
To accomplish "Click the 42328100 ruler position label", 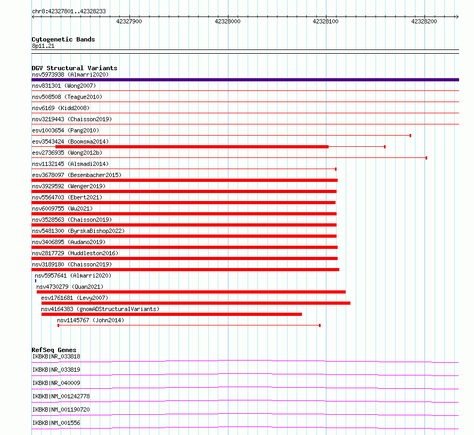I will 325,21.
